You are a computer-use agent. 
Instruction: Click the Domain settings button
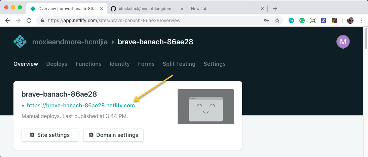[x=113, y=135]
